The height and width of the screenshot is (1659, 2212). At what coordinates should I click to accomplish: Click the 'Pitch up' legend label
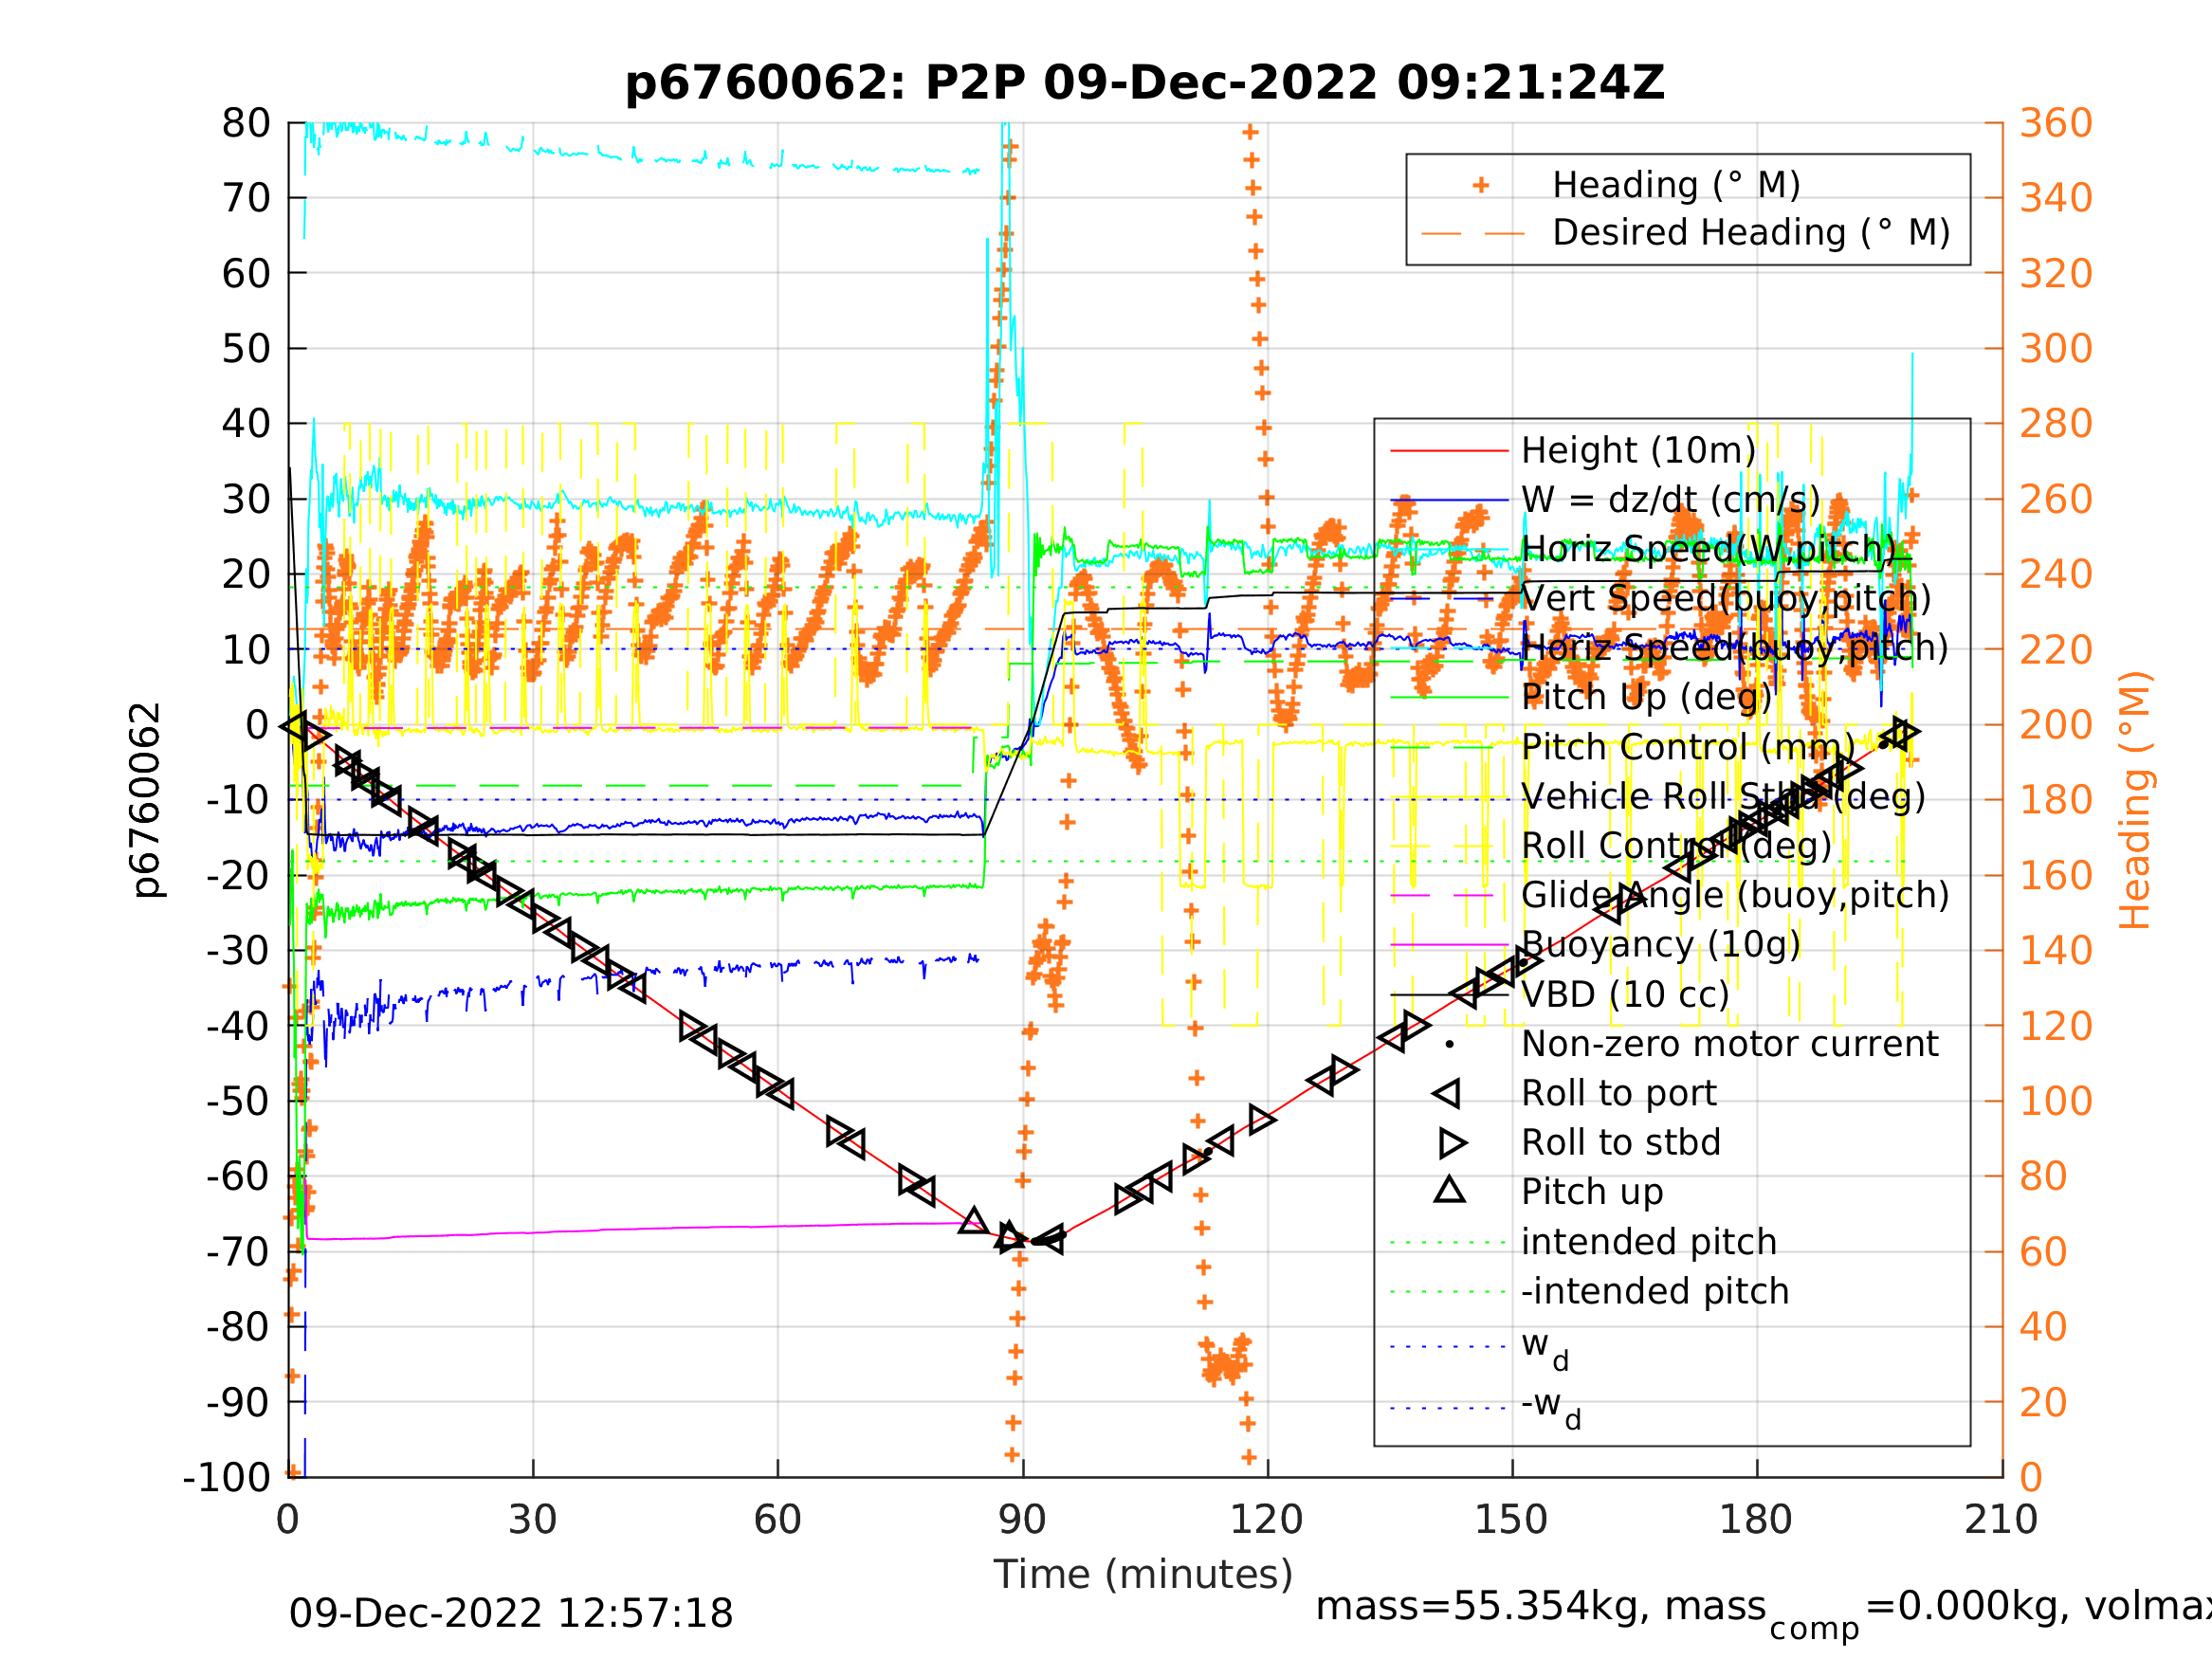click(x=1592, y=1192)
